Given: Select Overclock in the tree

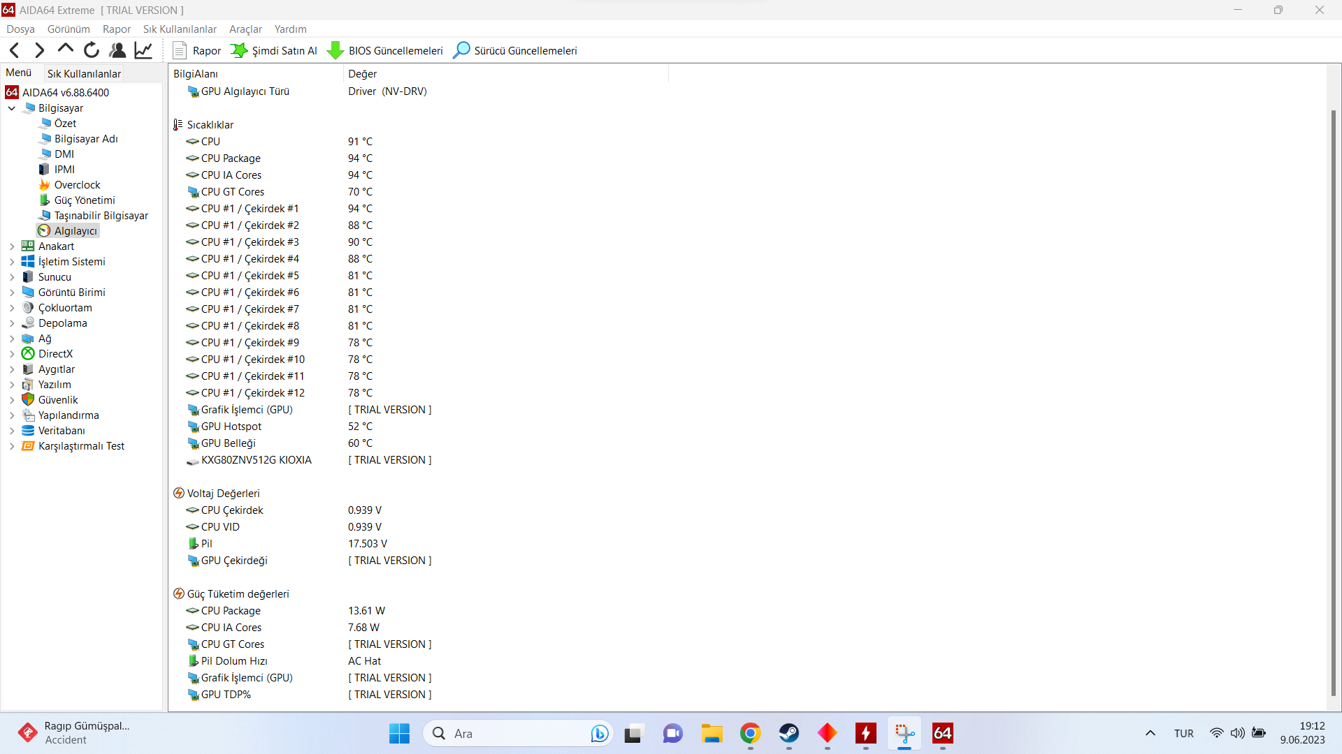Looking at the screenshot, I should click(77, 185).
